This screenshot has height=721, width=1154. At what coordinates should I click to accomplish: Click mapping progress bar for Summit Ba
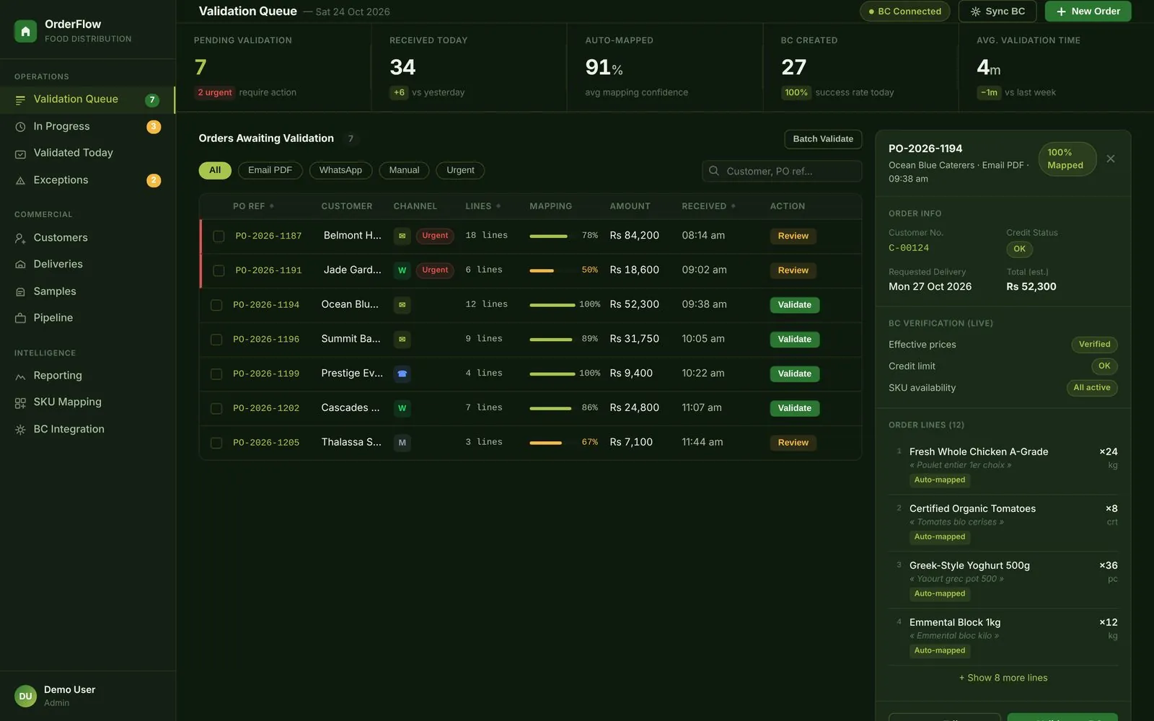pyautogui.click(x=553, y=340)
